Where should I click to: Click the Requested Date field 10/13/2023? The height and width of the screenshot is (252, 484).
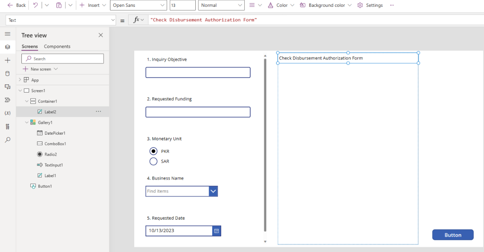point(179,231)
